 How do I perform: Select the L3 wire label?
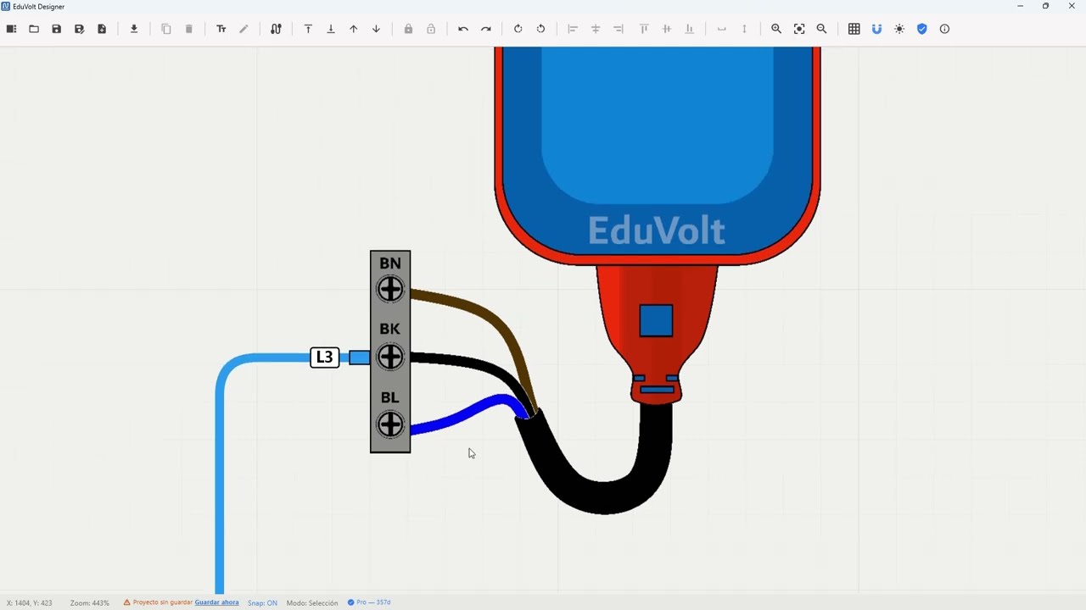(324, 358)
